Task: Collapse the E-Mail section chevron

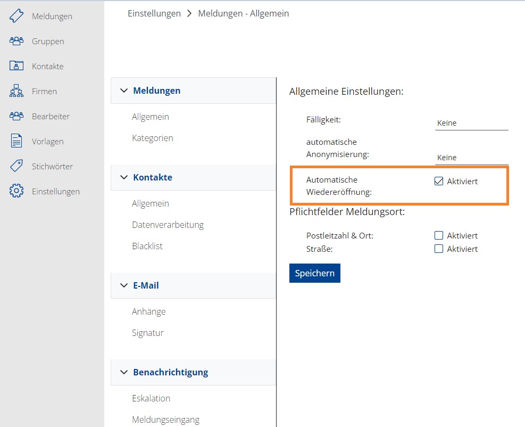Action: coord(124,285)
